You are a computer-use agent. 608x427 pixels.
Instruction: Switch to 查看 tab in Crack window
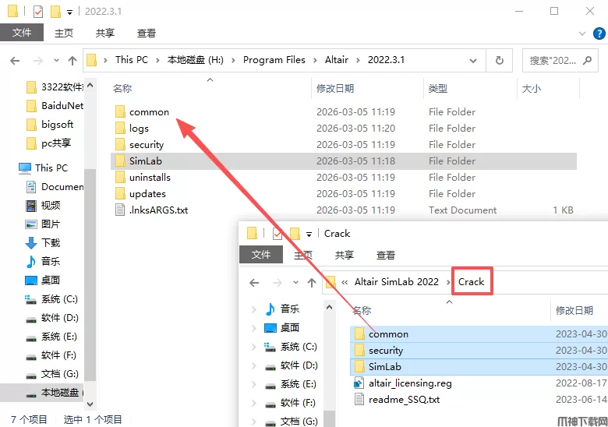tap(385, 256)
